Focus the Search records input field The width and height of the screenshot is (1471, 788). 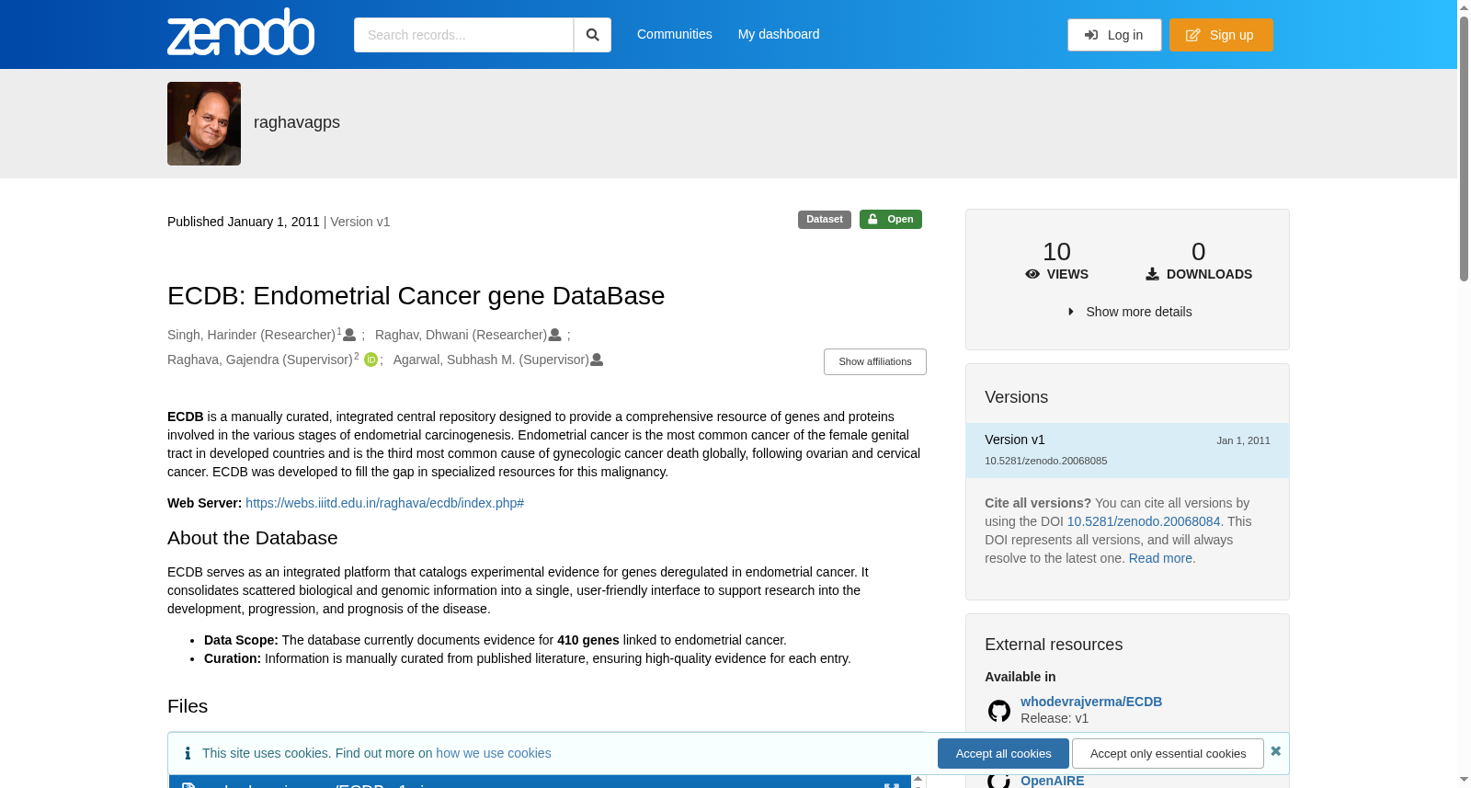point(463,35)
